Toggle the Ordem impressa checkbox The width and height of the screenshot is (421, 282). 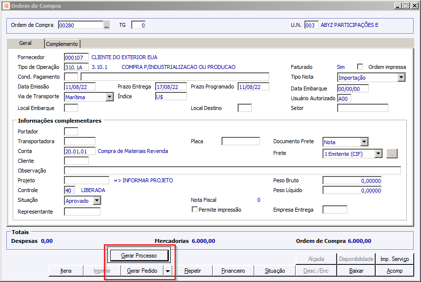(360, 67)
